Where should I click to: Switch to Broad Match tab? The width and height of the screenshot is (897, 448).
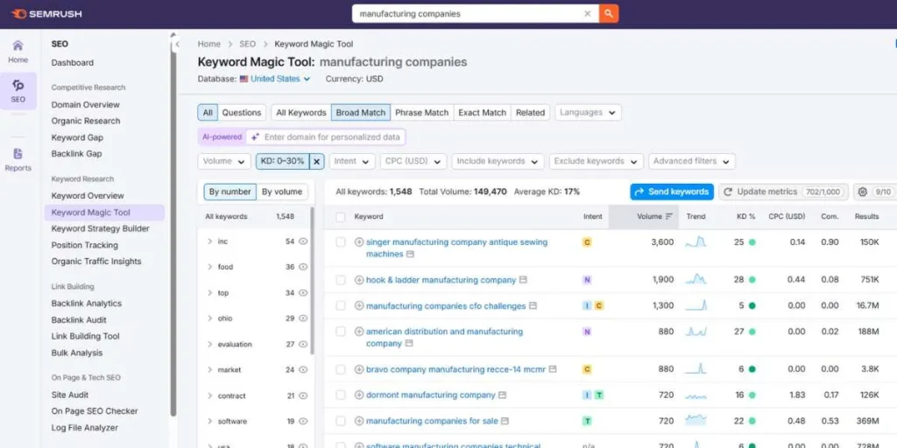[361, 113]
